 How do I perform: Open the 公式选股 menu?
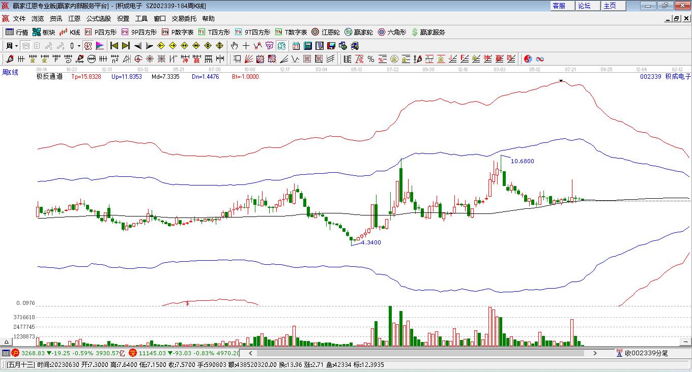tap(99, 19)
